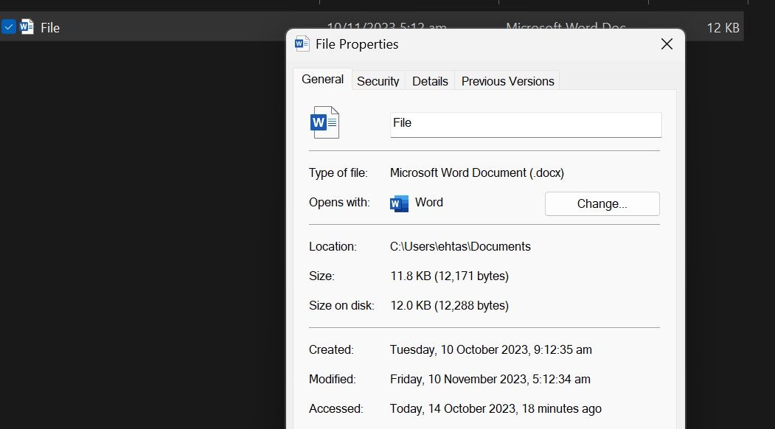Click the Created date value
This screenshot has height=429, width=775.
click(x=490, y=350)
